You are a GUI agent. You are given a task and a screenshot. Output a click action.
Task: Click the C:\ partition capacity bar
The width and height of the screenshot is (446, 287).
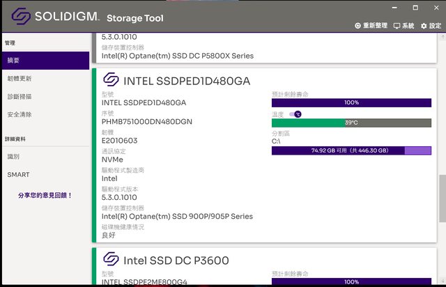352,150
